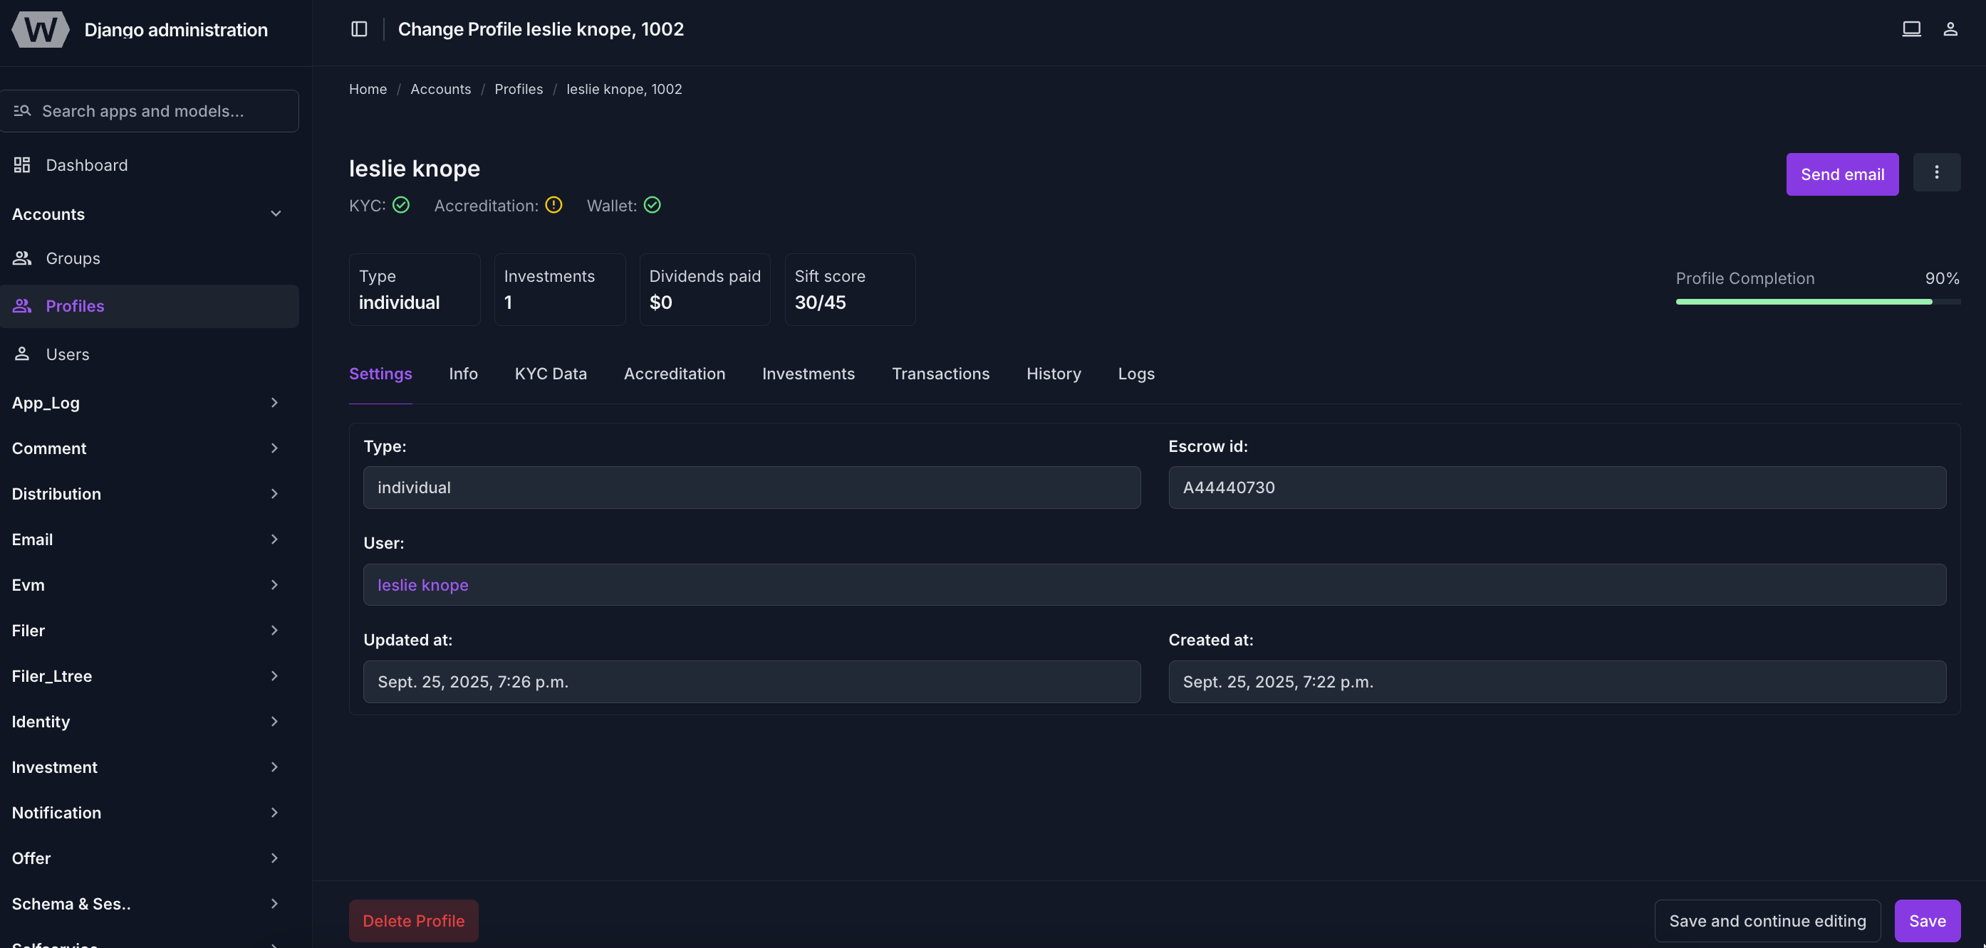Expand the Investment sidebar section

pyautogui.click(x=274, y=767)
